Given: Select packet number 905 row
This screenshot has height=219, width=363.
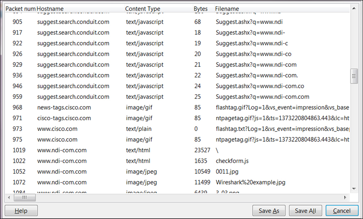Looking at the screenshot, I should [x=177, y=22].
